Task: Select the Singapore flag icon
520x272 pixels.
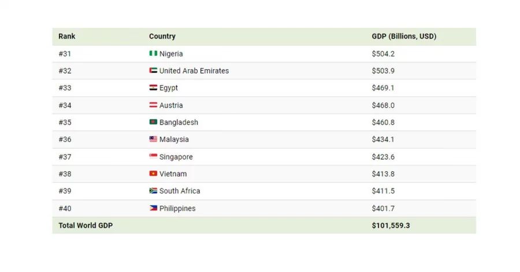Action: point(153,156)
